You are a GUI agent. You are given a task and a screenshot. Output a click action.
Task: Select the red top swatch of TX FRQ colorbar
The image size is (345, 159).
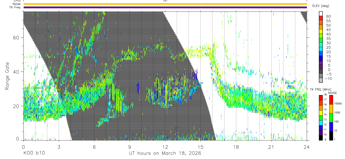321,98
